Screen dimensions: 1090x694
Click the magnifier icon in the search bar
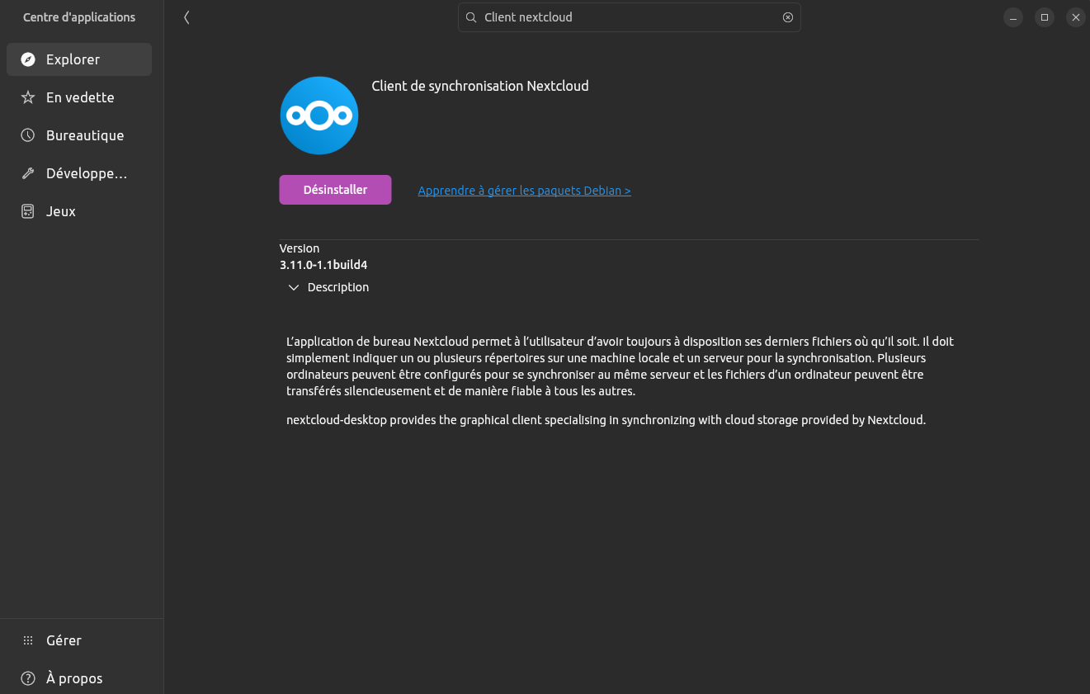(471, 17)
